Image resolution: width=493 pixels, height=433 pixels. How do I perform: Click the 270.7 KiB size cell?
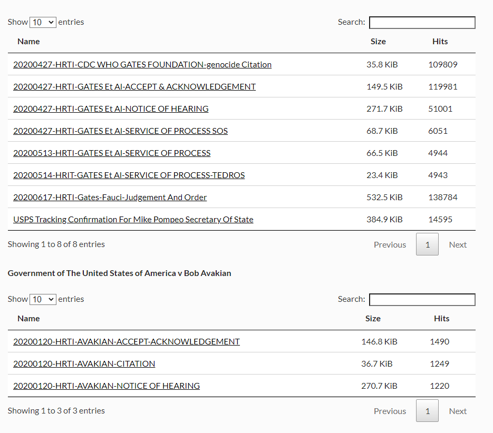[379, 386]
